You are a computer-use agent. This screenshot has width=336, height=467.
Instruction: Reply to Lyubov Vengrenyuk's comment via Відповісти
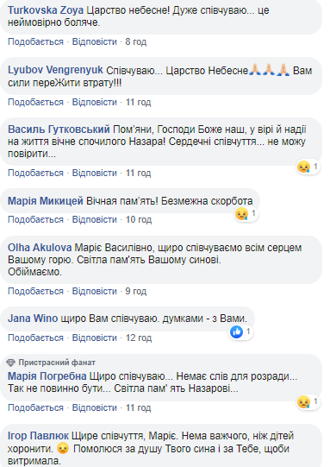tap(95, 102)
